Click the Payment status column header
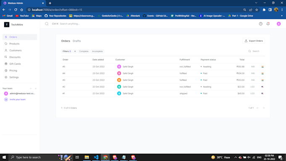 click(x=208, y=60)
